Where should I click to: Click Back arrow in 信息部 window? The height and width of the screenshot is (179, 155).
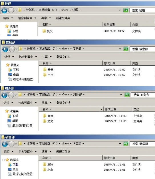tap(5, 49)
